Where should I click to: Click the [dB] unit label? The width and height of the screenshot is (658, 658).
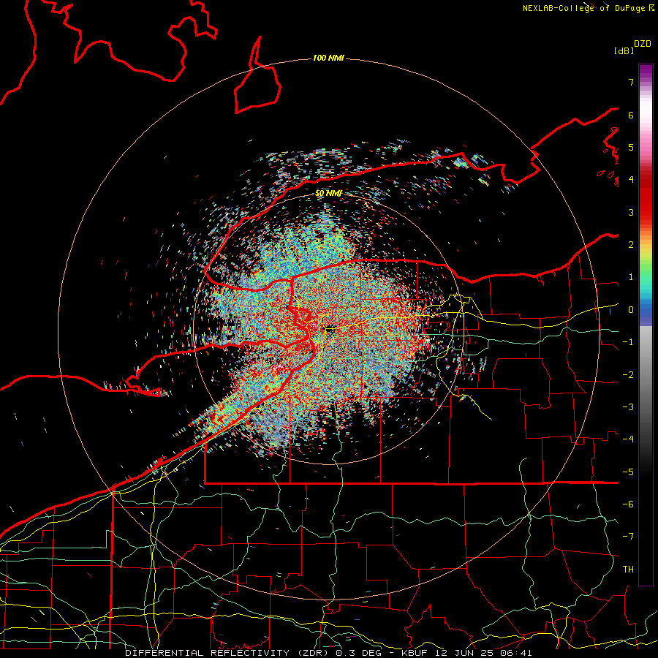(x=624, y=50)
